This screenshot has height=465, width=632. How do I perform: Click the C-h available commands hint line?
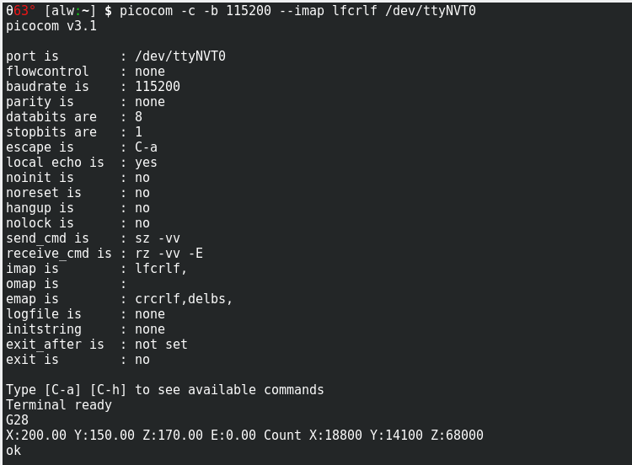(x=165, y=390)
